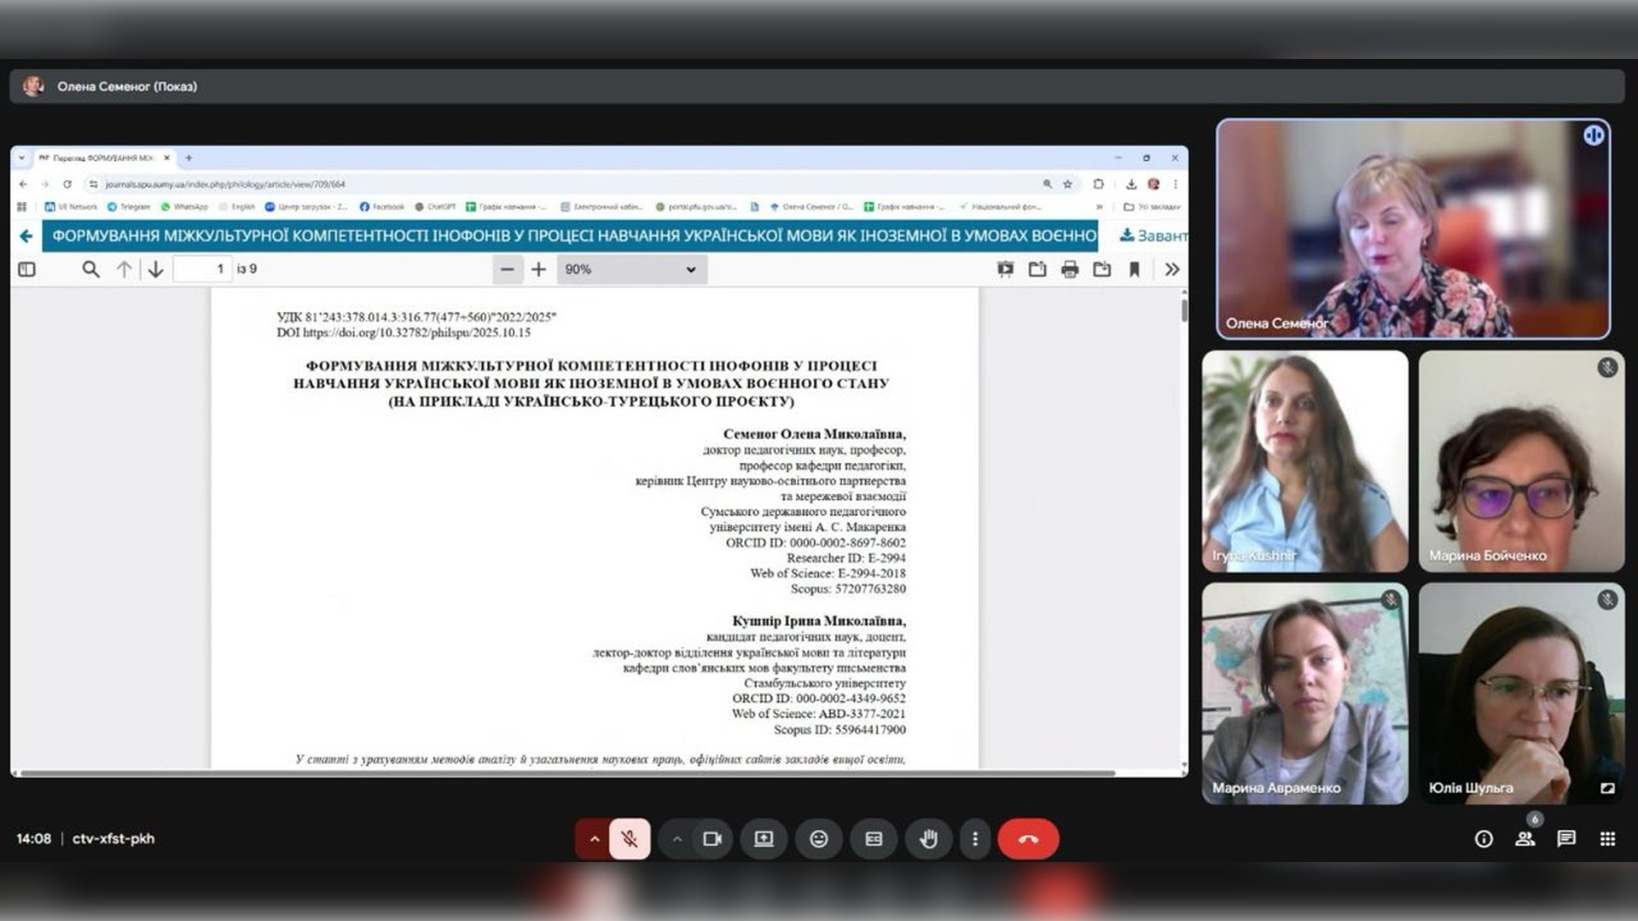Expand audio settings chevron

pos(594,839)
